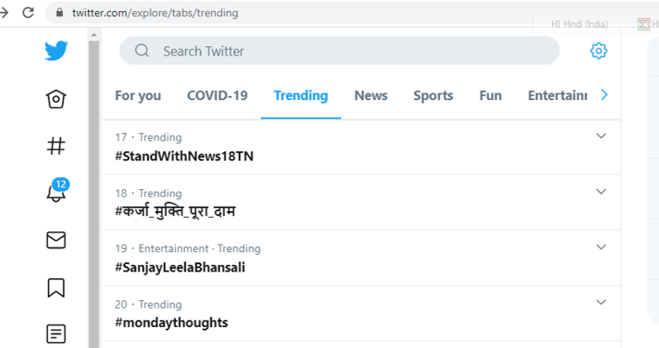Open Bookmarks icon in sidebar

point(56,287)
